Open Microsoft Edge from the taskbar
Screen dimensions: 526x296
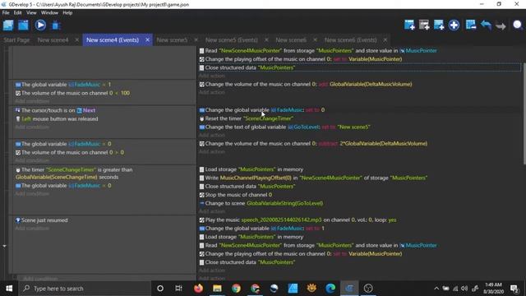pos(330,289)
